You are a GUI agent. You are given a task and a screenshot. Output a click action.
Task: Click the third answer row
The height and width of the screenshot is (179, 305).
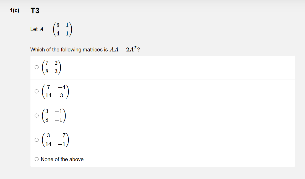(x=105, y=116)
